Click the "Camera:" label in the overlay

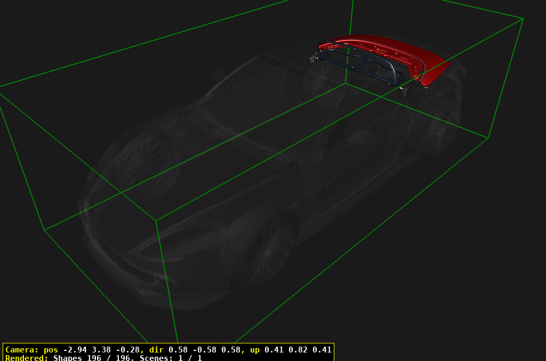pos(21,350)
